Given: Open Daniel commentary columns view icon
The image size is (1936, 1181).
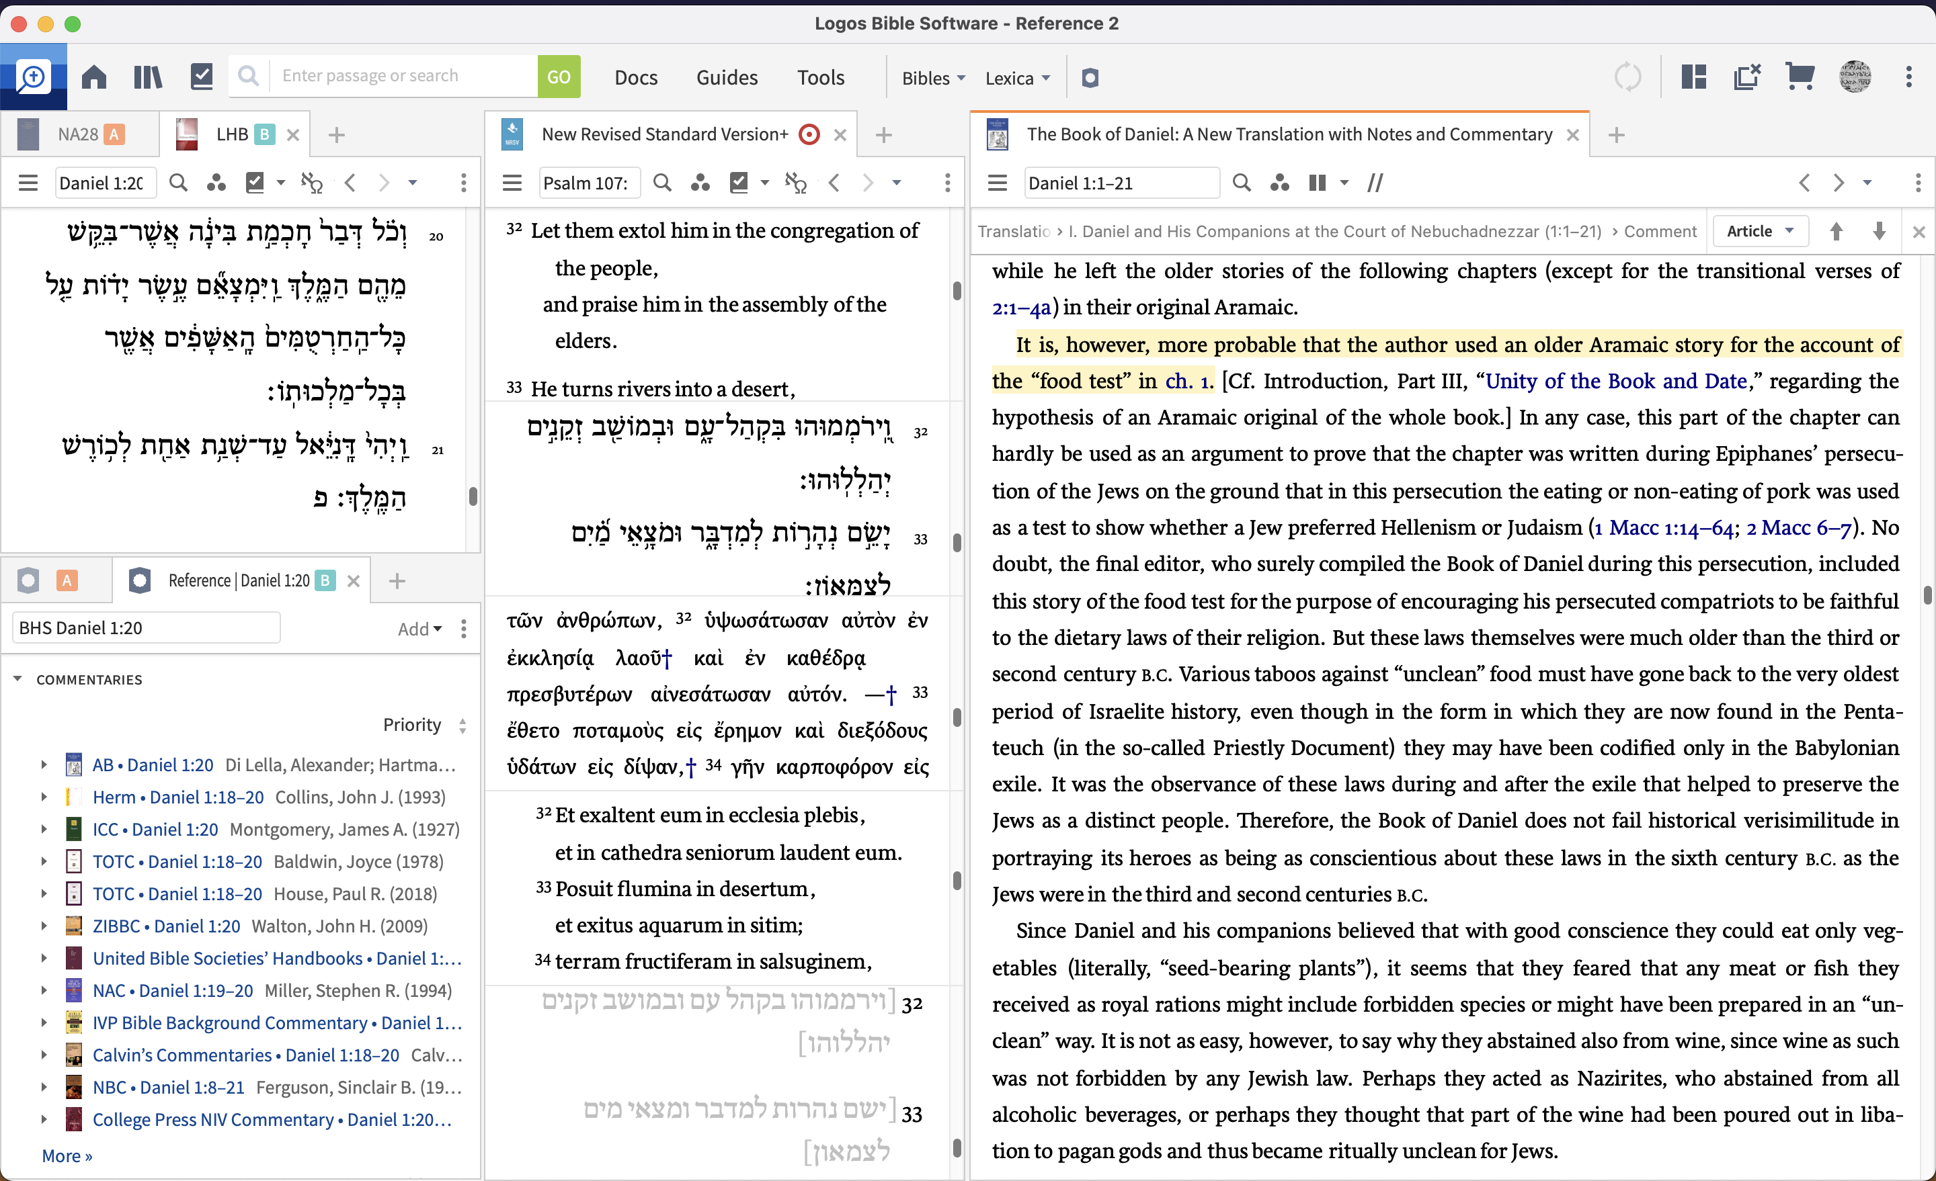Looking at the screenshot, I should [1318, 183].
